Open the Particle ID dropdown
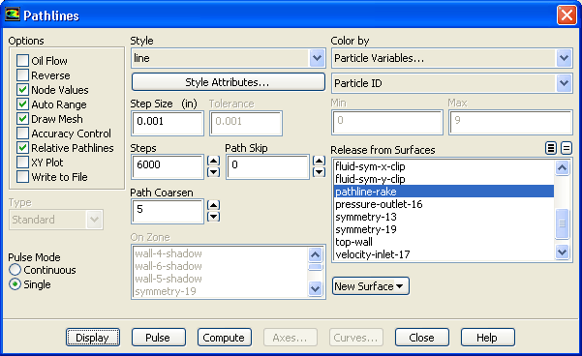 (564, 83)
